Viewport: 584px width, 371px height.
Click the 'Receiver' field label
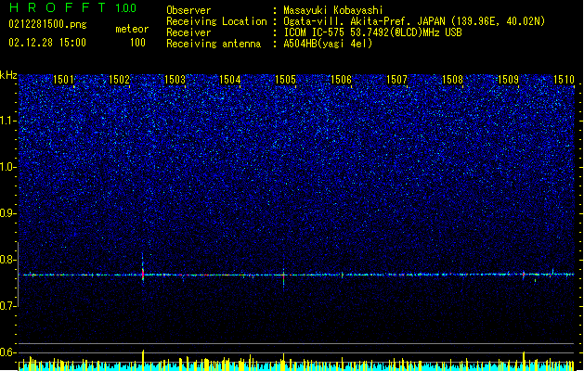pyautogui.click(x=188, y=32)
